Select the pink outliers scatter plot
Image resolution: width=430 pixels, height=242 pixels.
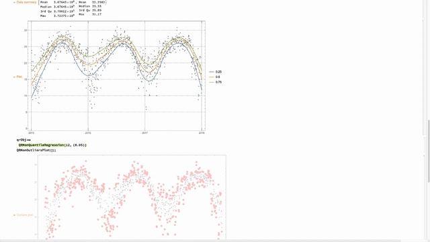[x=132, y=197]
